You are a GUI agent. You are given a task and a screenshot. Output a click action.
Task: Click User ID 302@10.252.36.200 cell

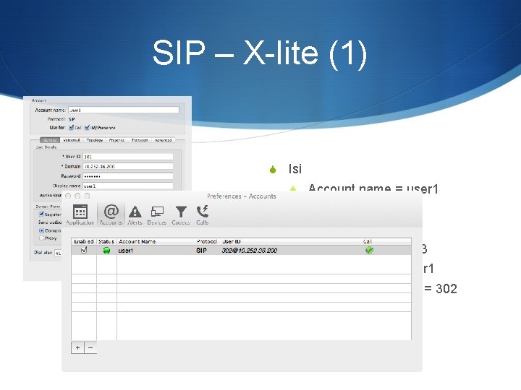pos(249,251)
